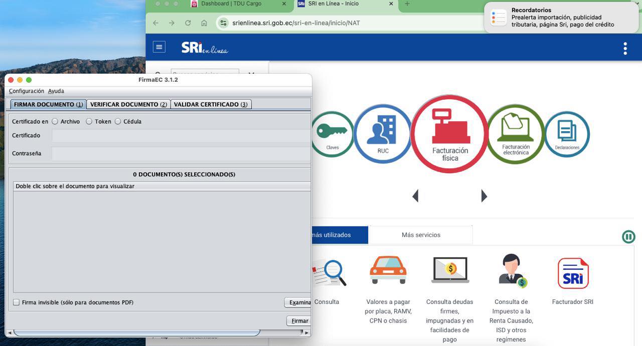Select the Archivo radio button
This screenshot has width=642, height=346.
[55, 121]
